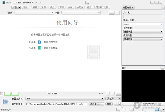
Task: Click the preview time 00:00:00 / 00:00:00
Action: 144,103
